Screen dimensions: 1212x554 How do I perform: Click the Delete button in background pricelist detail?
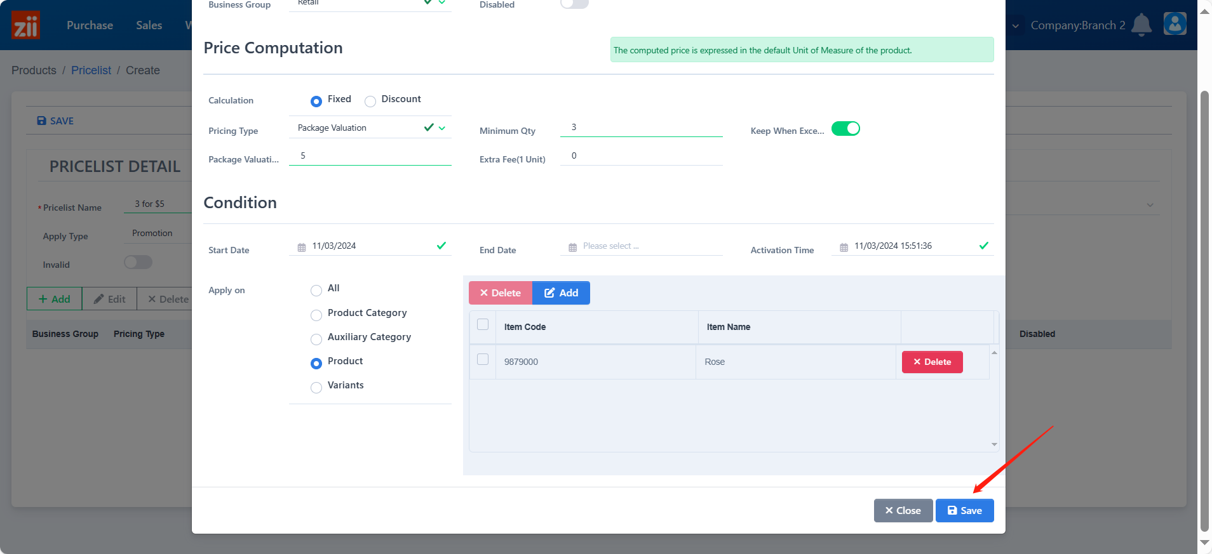(x=168, y=299)
